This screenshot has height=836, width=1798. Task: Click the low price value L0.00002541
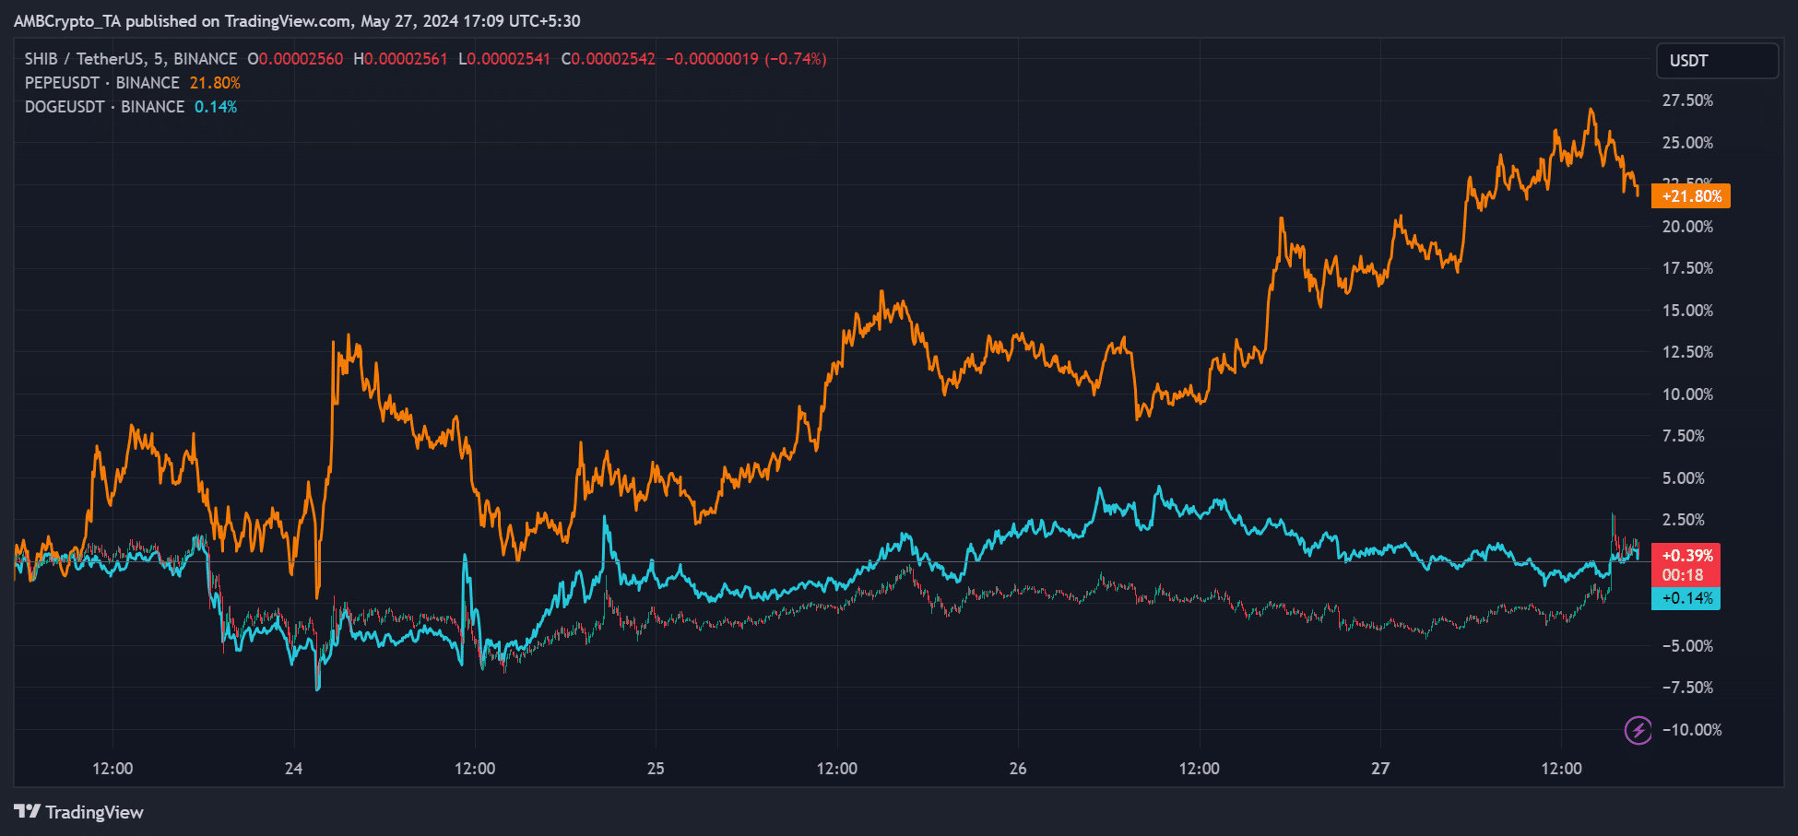tap(504, 59)
